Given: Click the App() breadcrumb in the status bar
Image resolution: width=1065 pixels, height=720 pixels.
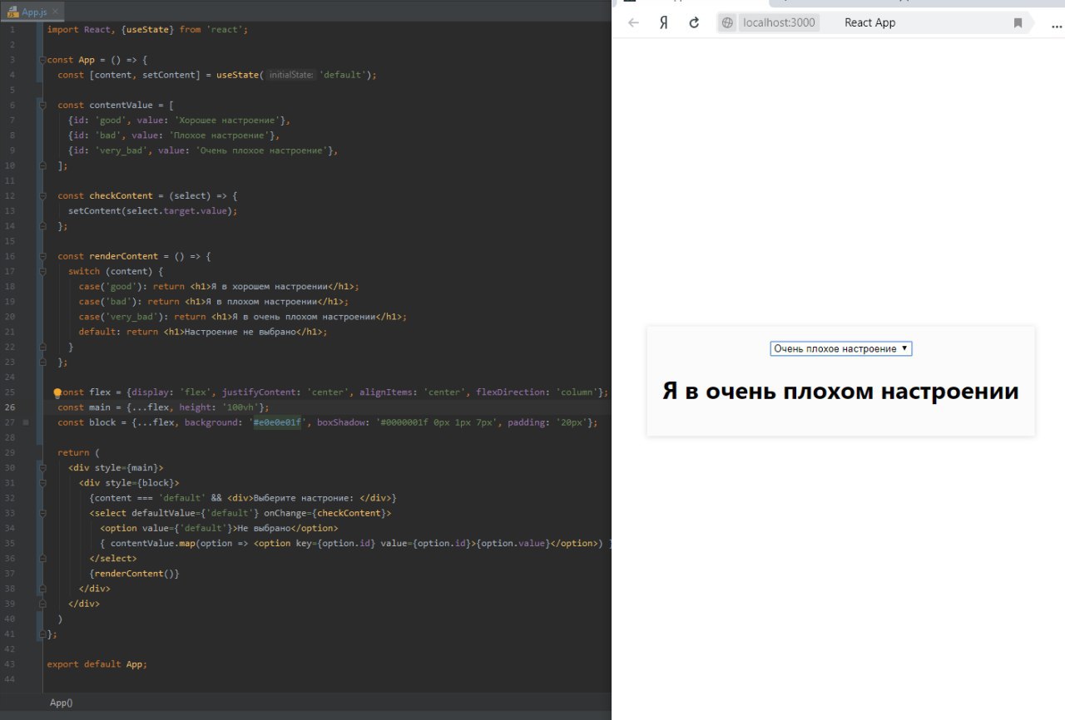Looking at the screenshot, I should [x=62, y=703].
